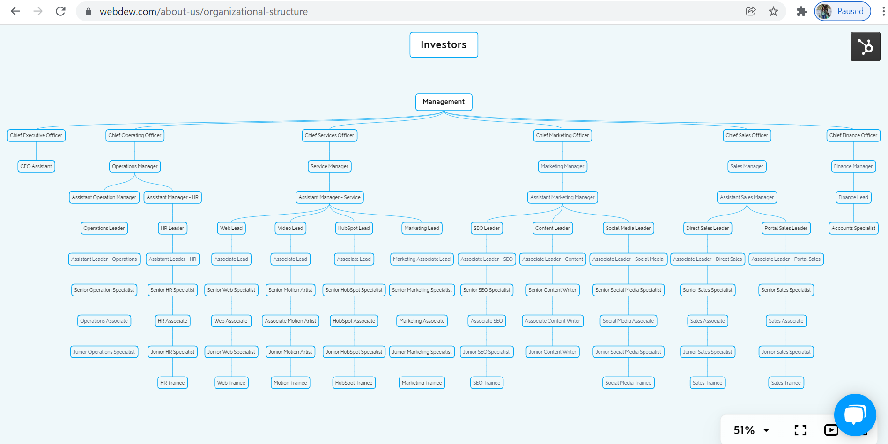888x444 pixels.
Task: Click the Accounts Specialist box
Action: pos(853,228)
